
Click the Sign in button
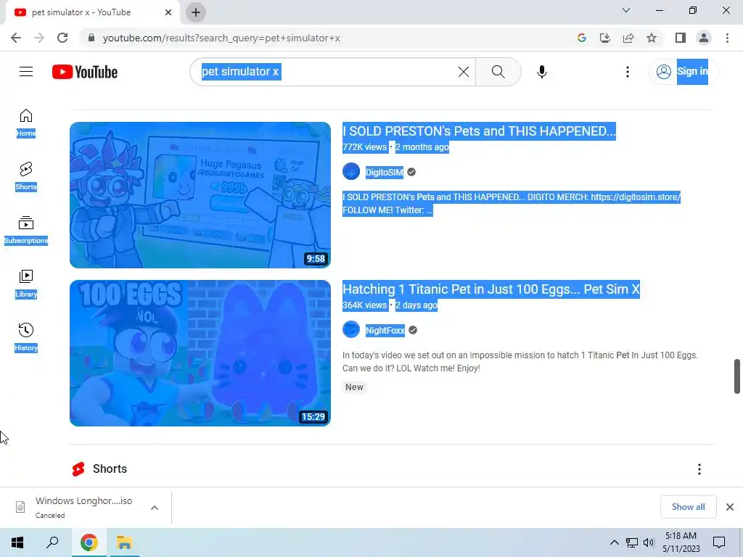[682, 72]
